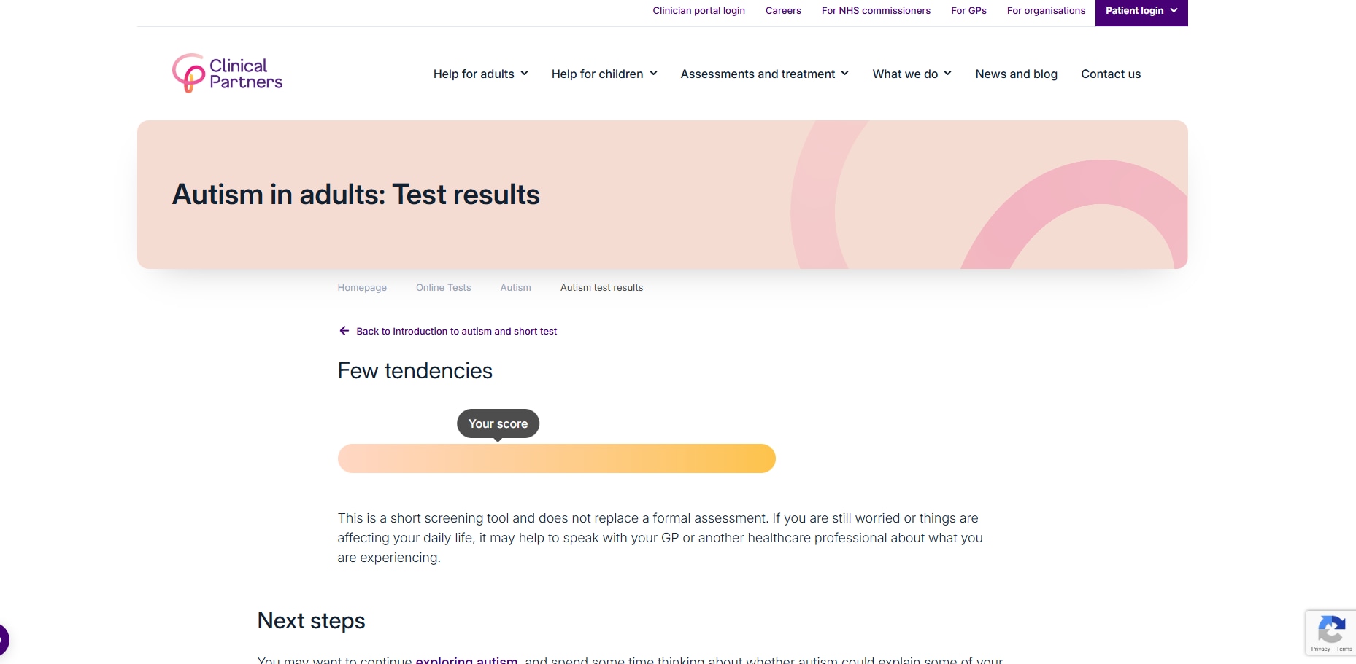Click the Your score marker on bar
The width and height of the screenshot is (1356, 664).
pos(498,424)
